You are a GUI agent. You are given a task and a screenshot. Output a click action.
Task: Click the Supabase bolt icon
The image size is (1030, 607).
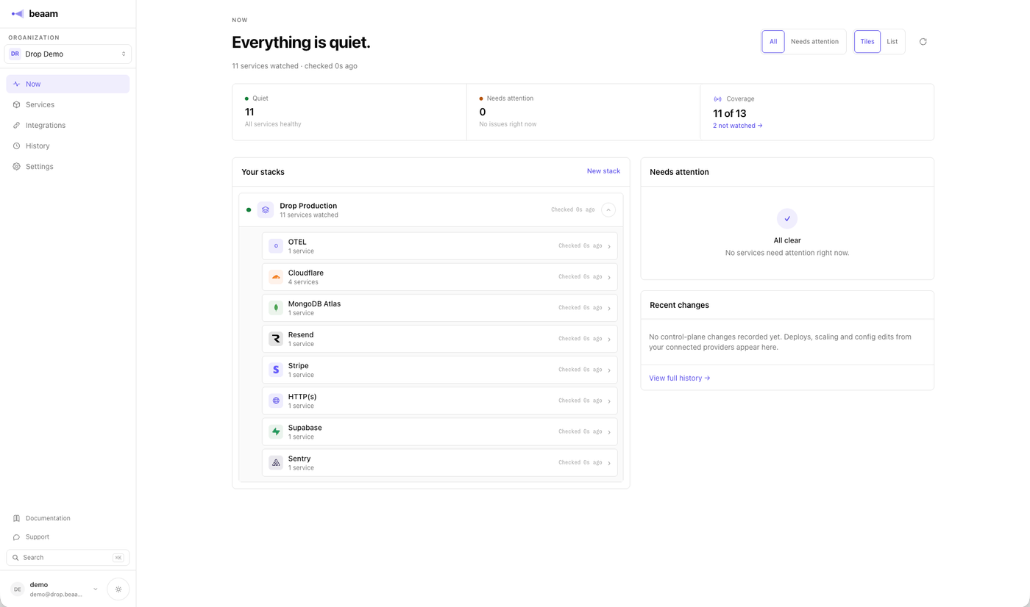pos(276,431)
